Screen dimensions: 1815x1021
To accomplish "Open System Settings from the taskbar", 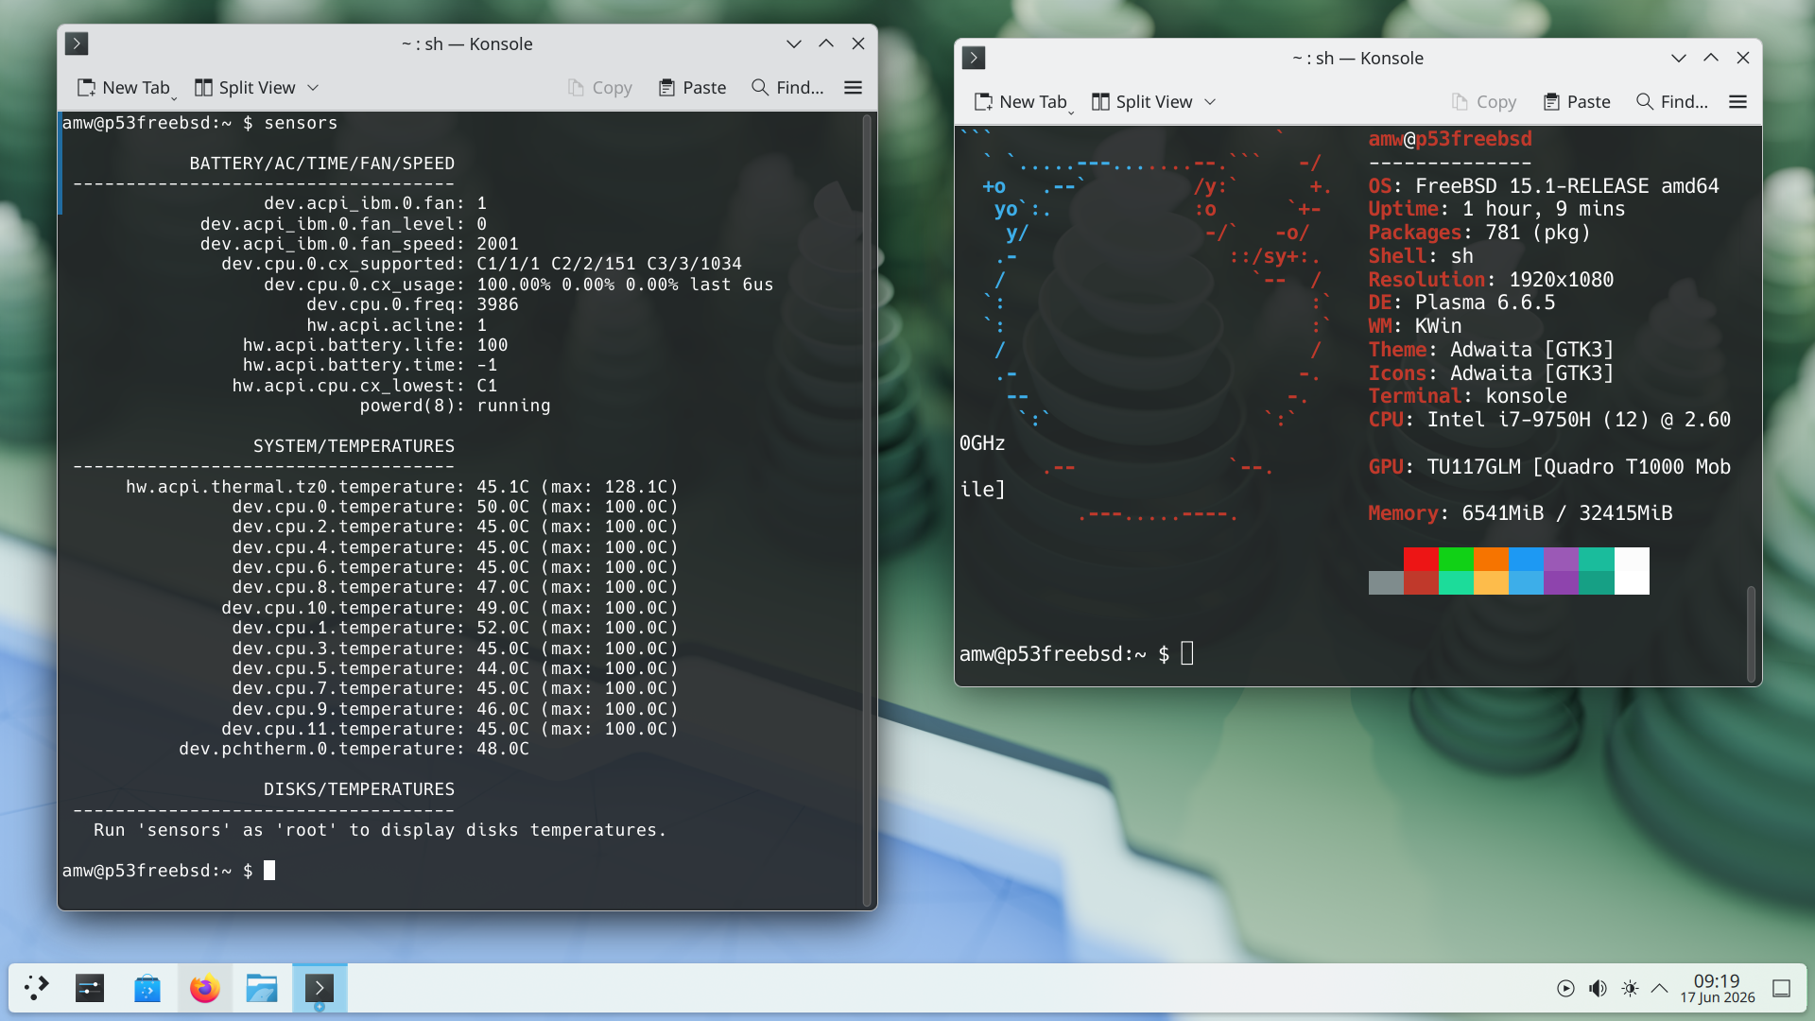I will tap(90, 988).
